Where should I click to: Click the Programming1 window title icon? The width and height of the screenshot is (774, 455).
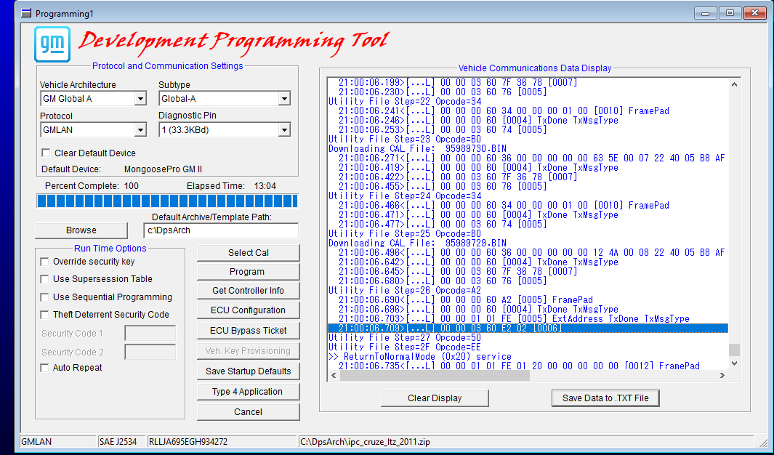26,13
